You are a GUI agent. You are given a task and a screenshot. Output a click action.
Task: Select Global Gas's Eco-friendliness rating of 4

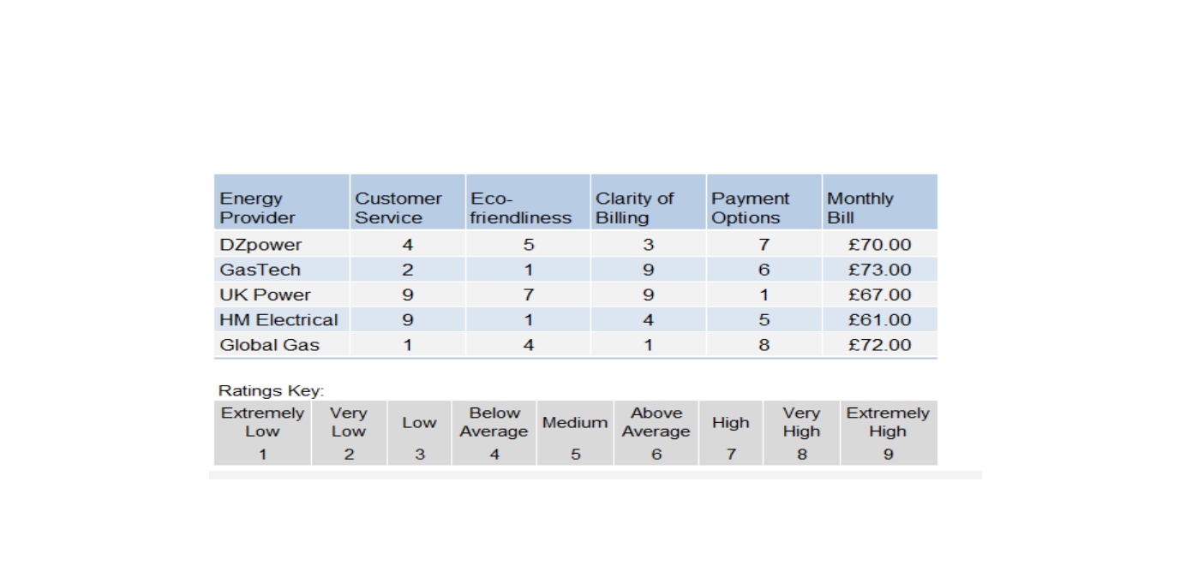click(529, 345)
